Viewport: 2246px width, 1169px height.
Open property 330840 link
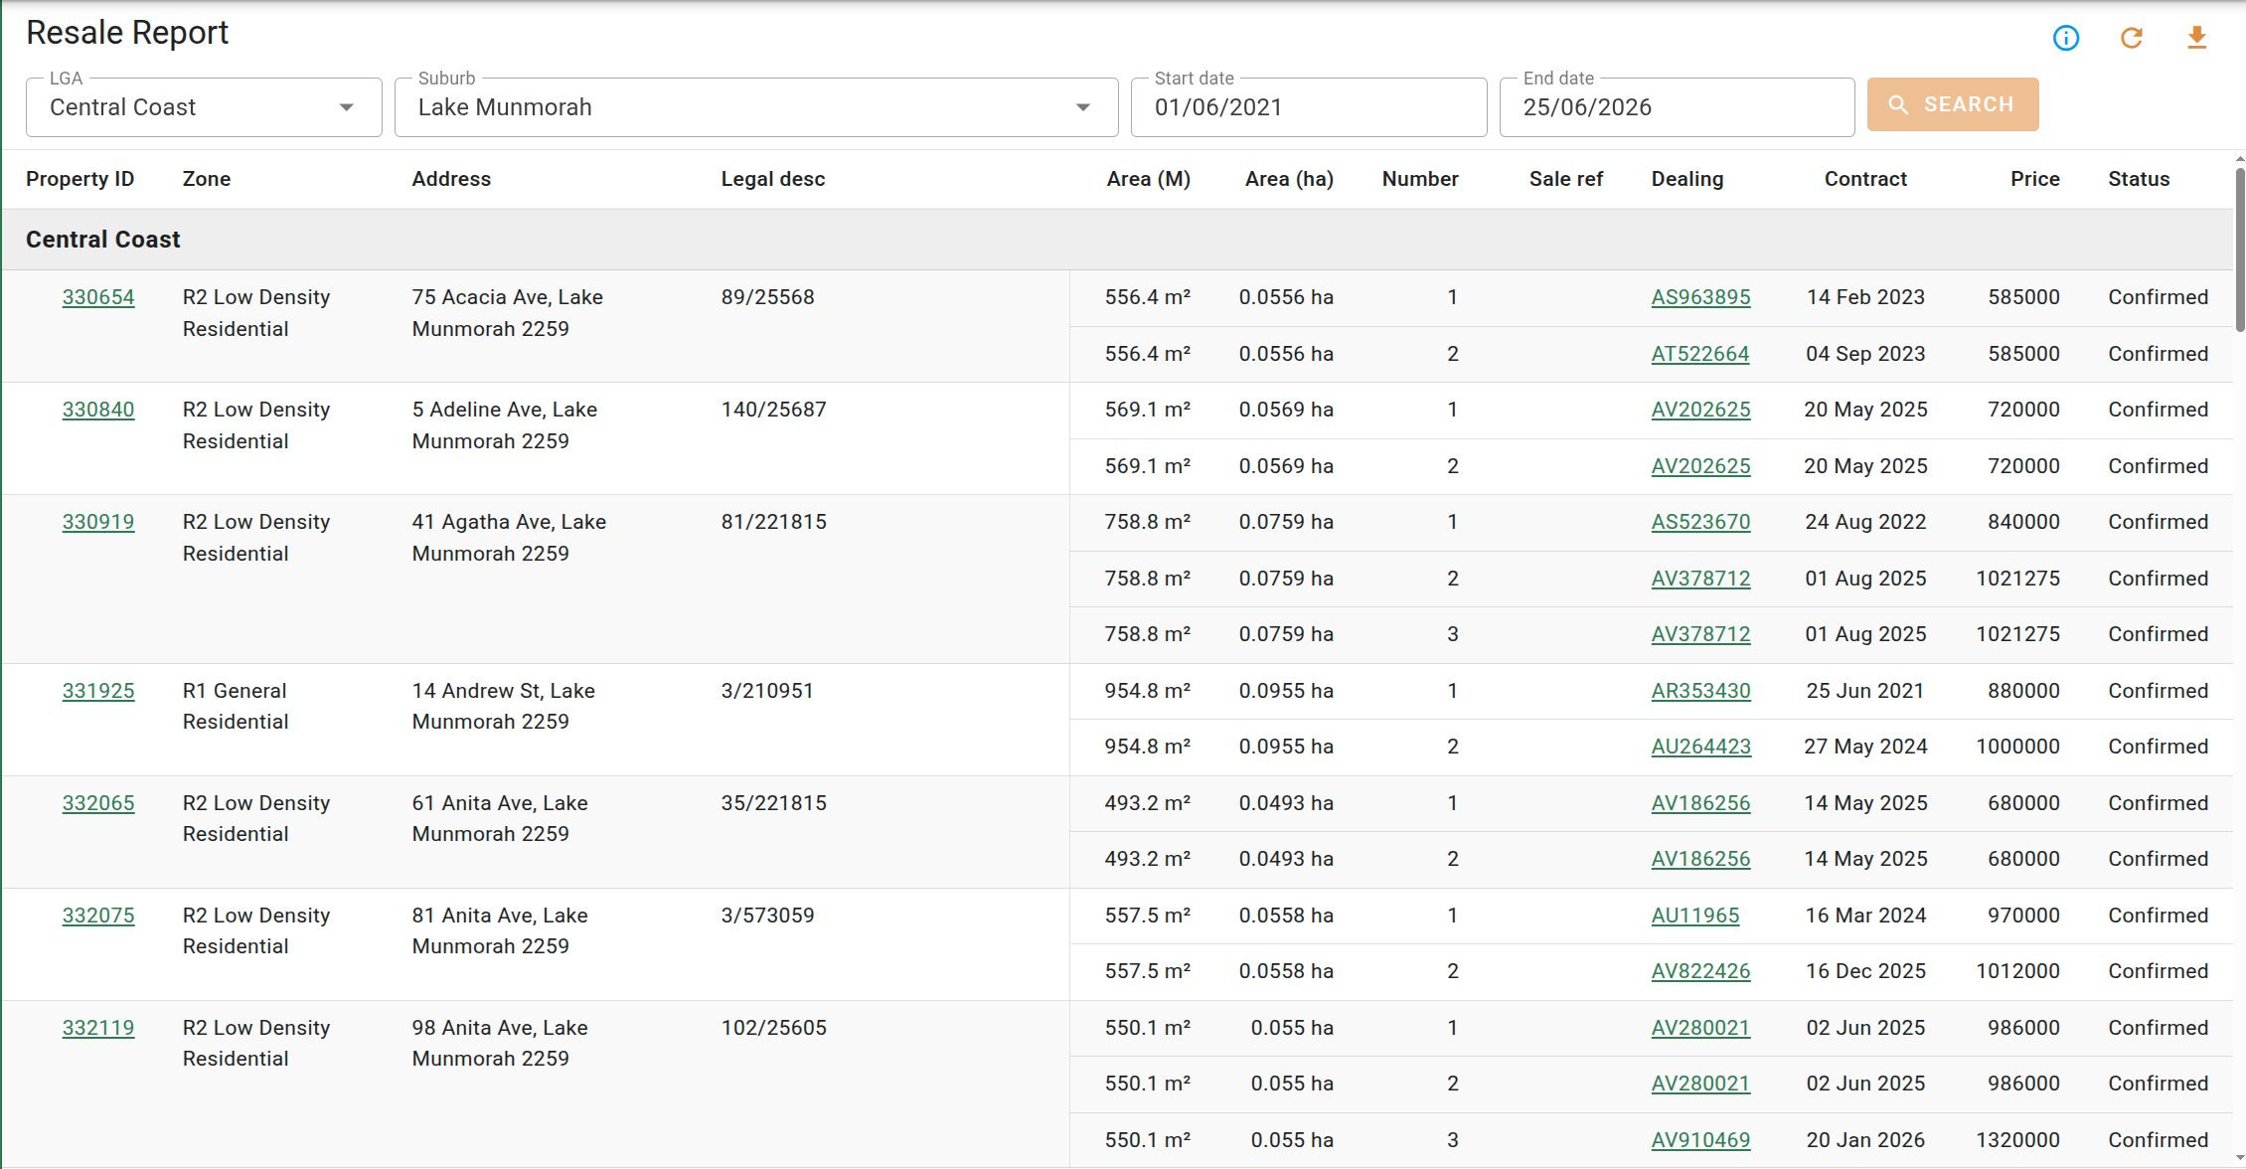[x=98, y=410]
